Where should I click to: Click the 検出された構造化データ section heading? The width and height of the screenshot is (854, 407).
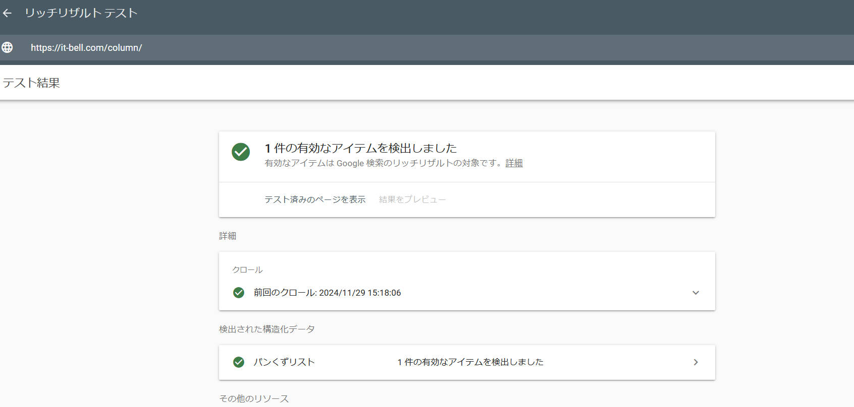(x=267, y=329)
